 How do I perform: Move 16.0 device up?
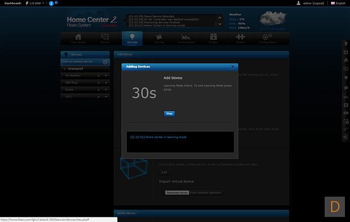pos(98,97)
